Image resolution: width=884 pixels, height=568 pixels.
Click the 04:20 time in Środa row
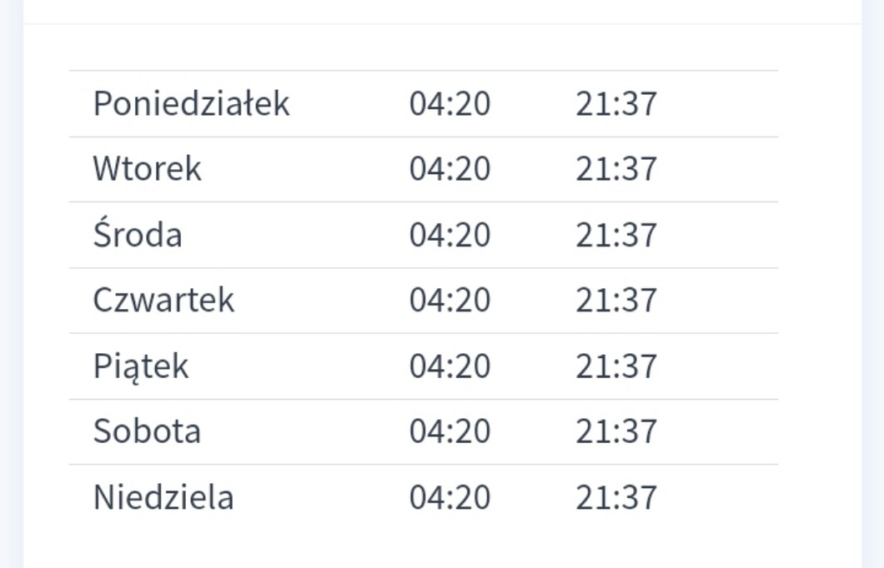pyautogui.click(x=450, y=235)
